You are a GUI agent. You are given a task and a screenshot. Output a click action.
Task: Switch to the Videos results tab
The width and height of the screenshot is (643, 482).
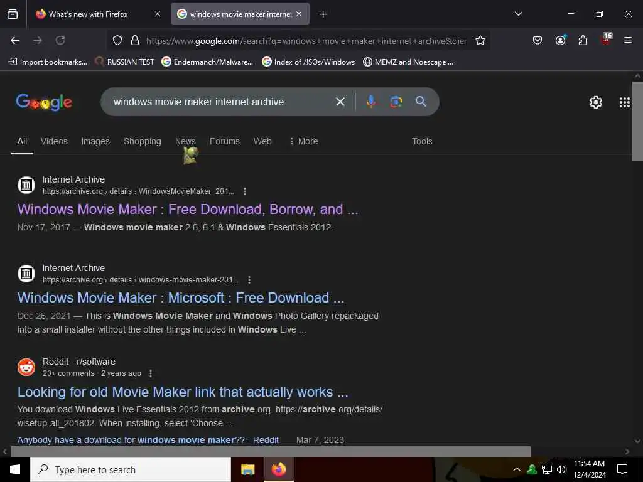(x=54, y=141)
